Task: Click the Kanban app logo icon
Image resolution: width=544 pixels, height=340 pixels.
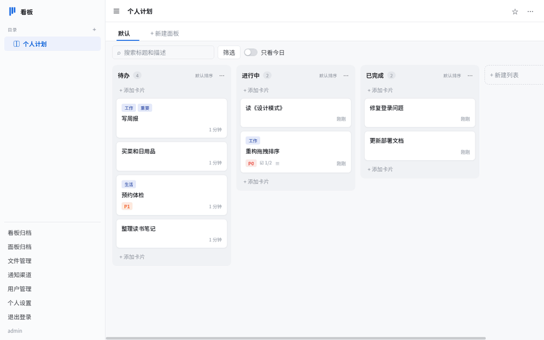Action: click(12, 12)
